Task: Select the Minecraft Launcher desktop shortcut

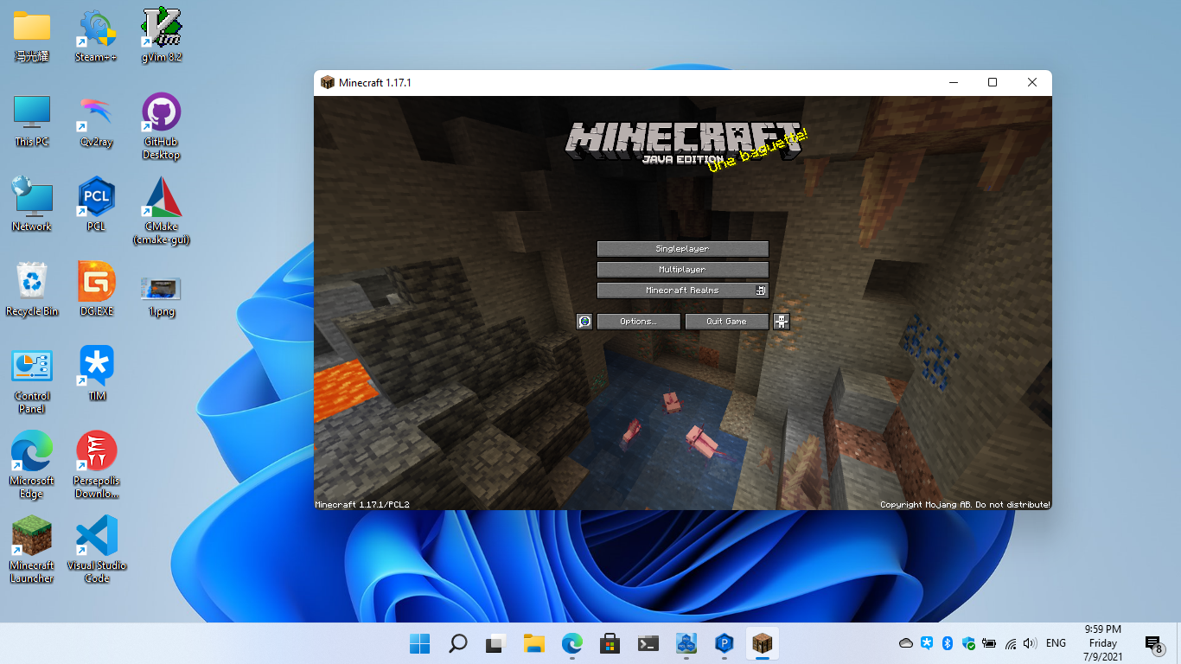Action: click(x=32, y=551)
